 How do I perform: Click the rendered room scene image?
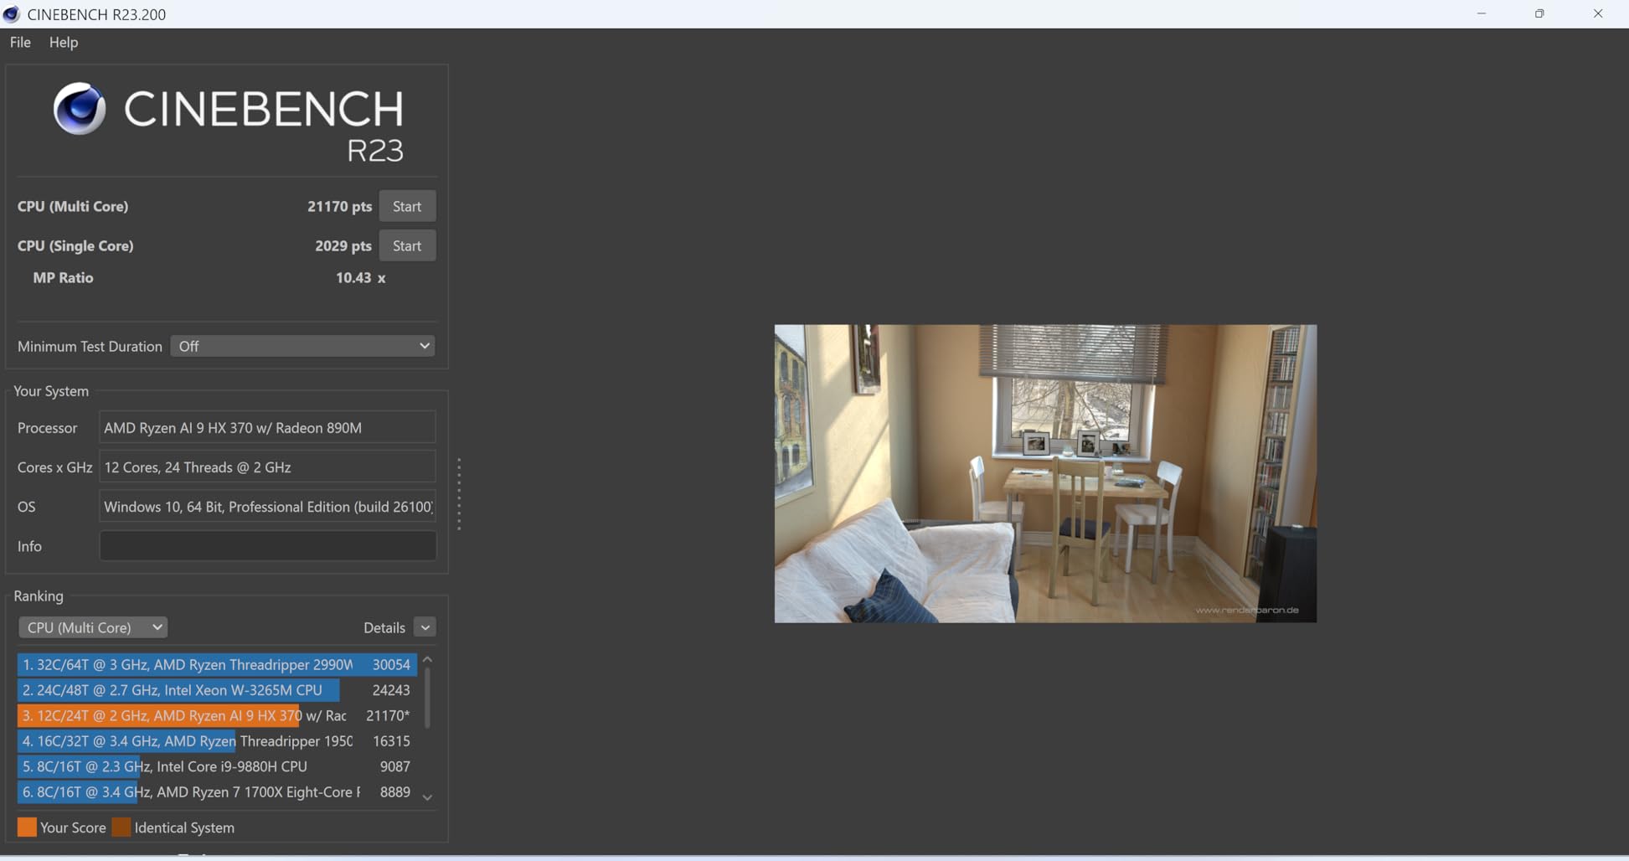point(1045,473)
